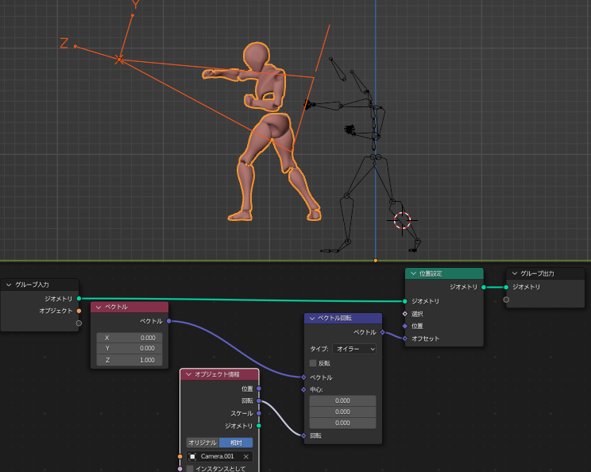Screen dimensions: 591x472
Task: Click the オフセット input socket on 位置設定
Action: click(x=404, y=339)
